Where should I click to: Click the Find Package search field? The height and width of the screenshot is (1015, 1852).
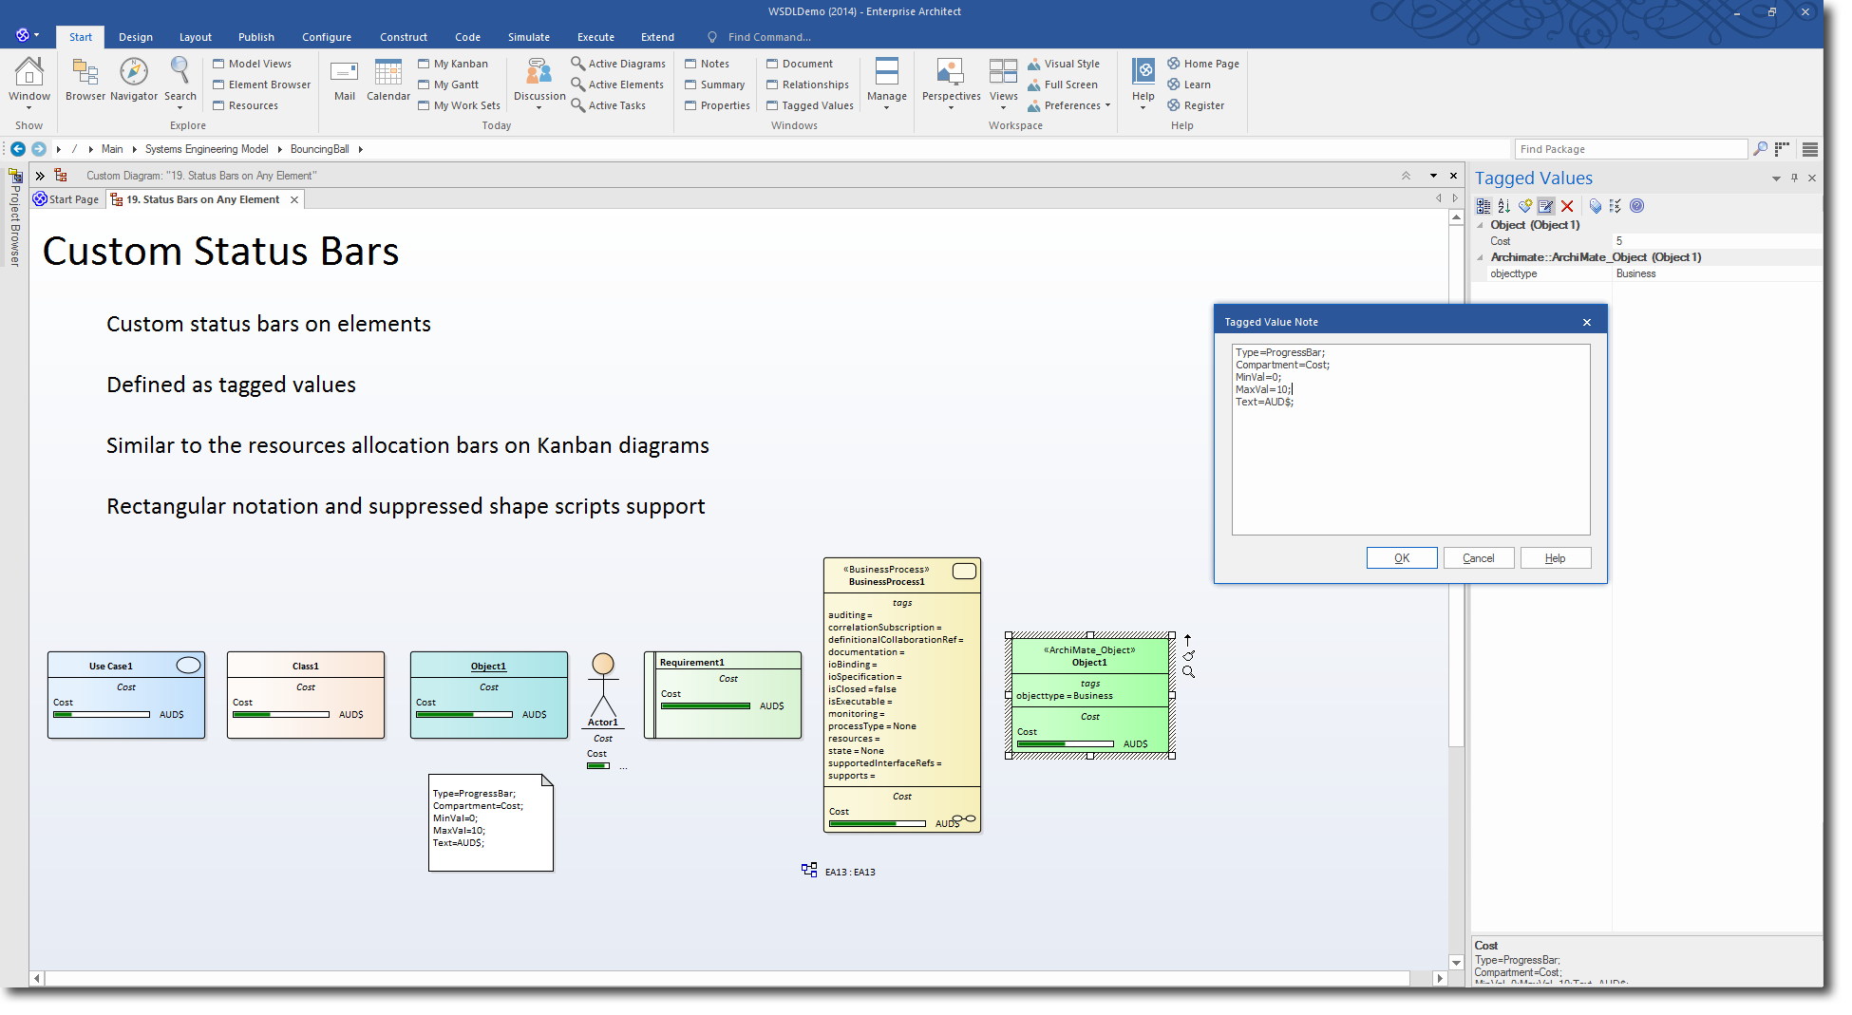[1629, 149]
